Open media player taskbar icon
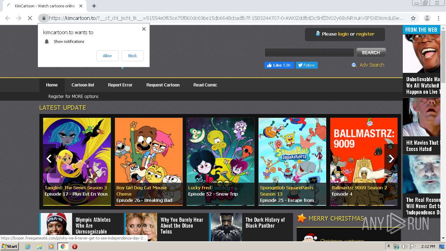The width and height of the screenshot is (446, 251). coord(51,246)
